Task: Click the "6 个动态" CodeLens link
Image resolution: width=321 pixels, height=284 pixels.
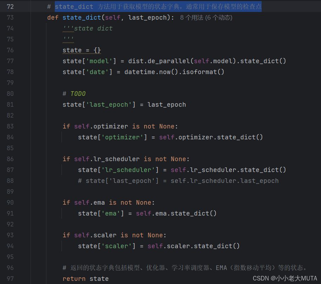Action: coord(218,17)
